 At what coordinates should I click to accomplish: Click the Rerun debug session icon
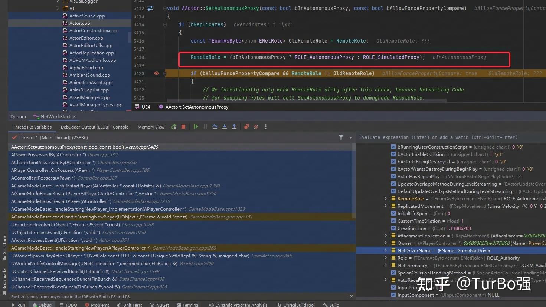[174, 127]
